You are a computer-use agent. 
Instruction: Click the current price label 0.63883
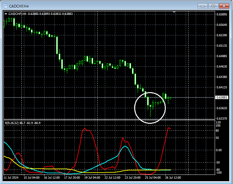222,98
